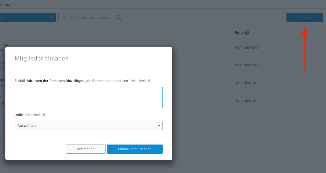
Task: Select Administrator text in the mtiaz row
Action: (x=247, y=47)
